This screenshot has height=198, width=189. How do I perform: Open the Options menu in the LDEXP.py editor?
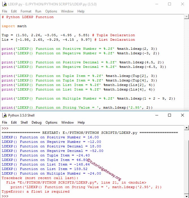[51, 11]
